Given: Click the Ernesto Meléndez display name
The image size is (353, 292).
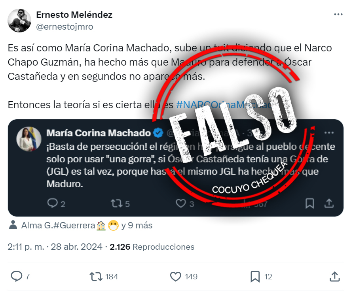Looking at the screenshot, I should (x=74, y=15).
